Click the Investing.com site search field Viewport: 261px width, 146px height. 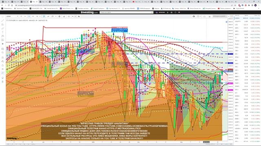[x=126, y=12]
